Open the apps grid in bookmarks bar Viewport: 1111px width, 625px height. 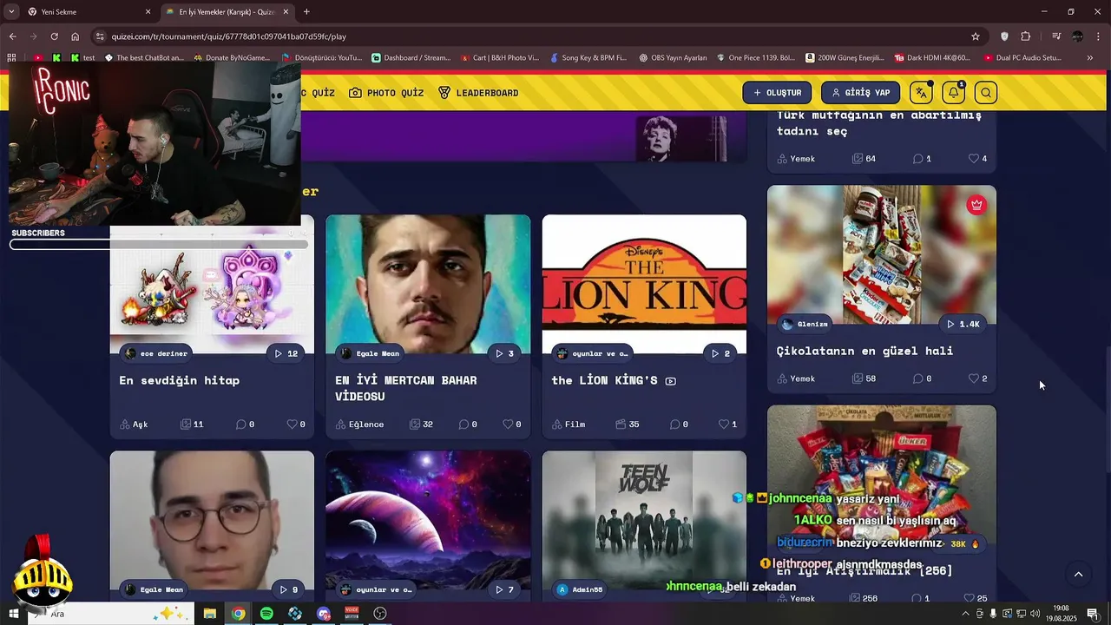point(11,58)
